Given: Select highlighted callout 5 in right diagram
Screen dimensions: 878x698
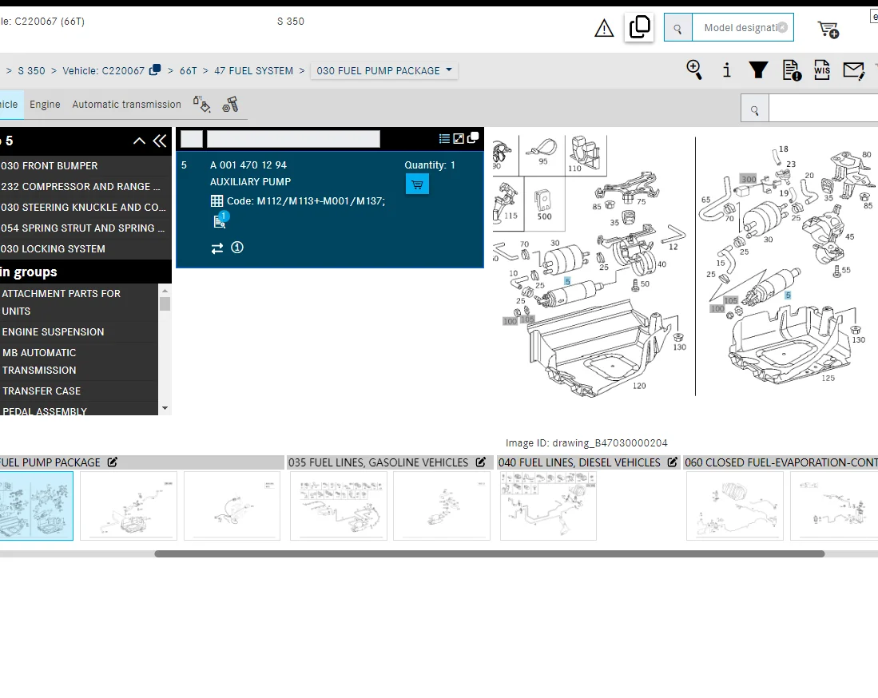Looking at the screenshot, I should (788, 295).
